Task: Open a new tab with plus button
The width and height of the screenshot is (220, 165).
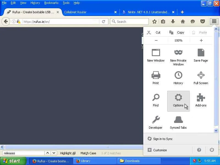Action: click(x=182, y=12)
